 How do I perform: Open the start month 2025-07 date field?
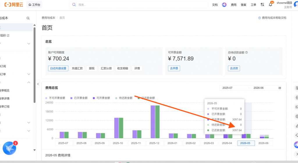point(228,88)
